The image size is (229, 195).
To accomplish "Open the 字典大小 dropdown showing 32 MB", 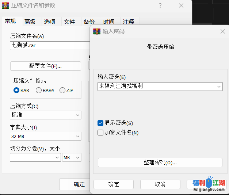I will point(46,136).
